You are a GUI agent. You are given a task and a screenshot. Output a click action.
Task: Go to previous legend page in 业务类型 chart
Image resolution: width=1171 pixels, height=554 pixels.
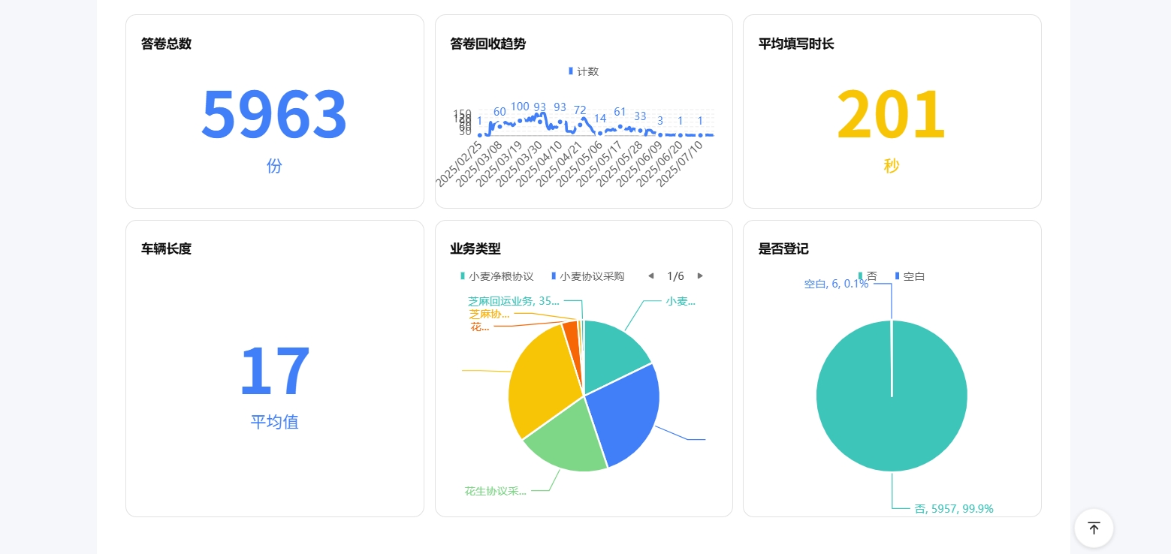(x=650, y=276)
